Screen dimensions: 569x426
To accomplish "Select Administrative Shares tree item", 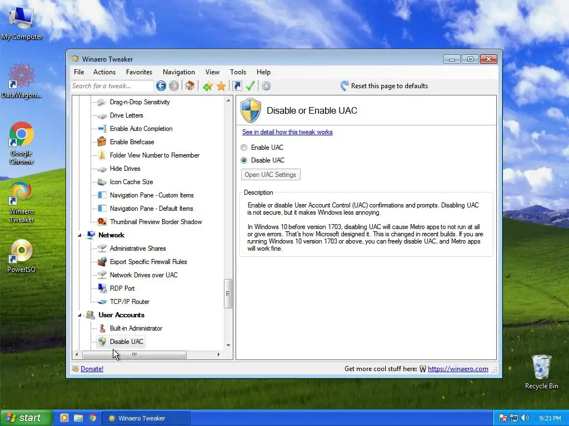I will (138, 248).
